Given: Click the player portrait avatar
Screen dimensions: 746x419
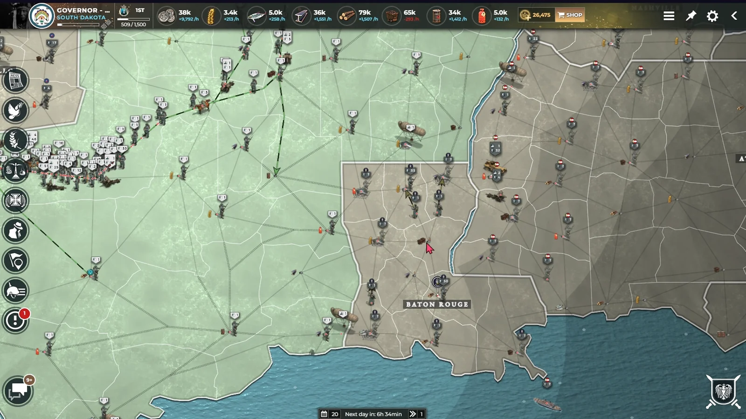Looking at the screenshot, I should tap(15, 15).
